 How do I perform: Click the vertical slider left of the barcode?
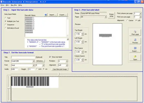(x=9, y=88)
